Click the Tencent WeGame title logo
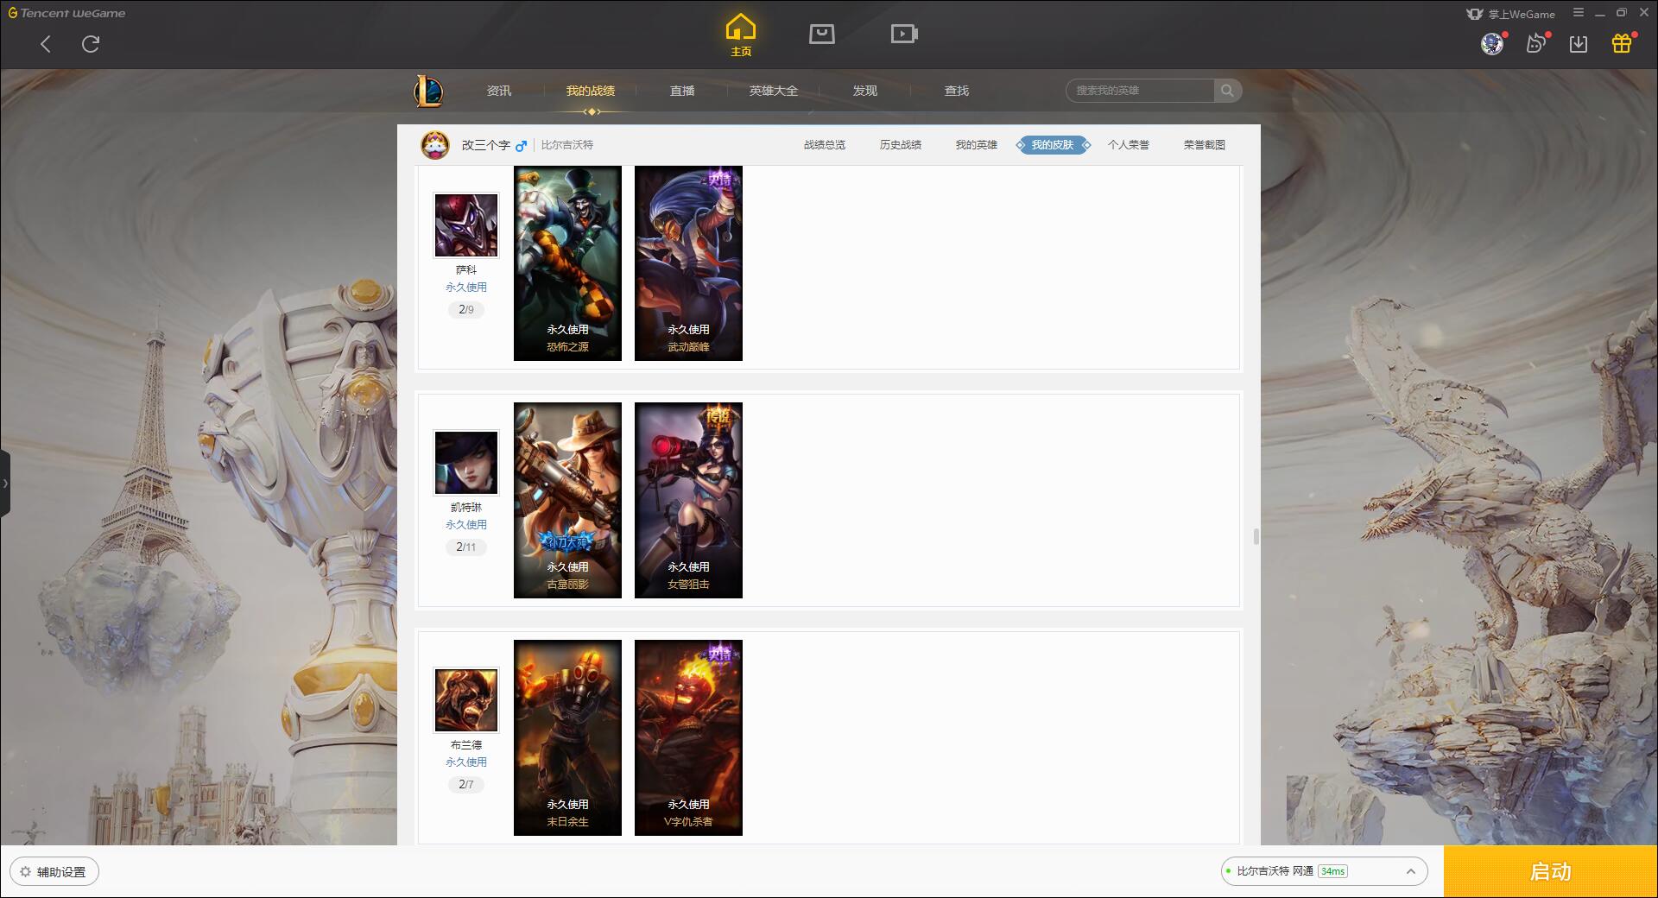Viewport: 1658px width, 898px height. click(x=66, y=13)
